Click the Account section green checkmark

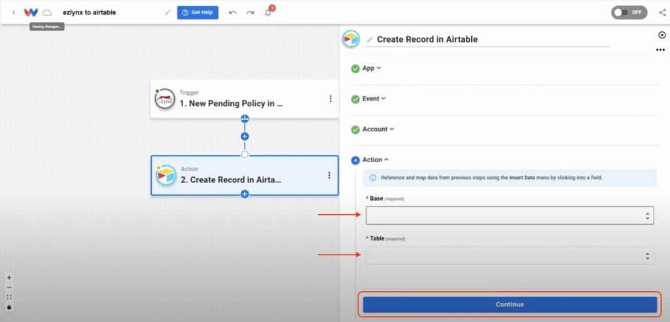[x=355, y=130]
